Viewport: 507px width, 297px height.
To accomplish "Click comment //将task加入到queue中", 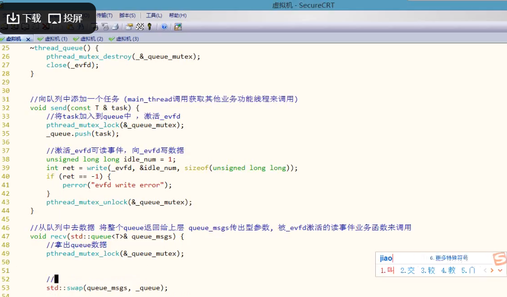I will (x=89, y=116).
